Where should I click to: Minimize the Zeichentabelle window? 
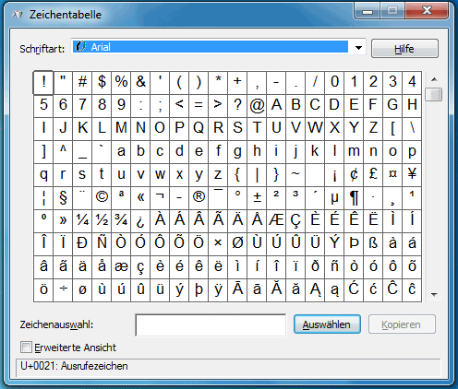pos(368,11)
